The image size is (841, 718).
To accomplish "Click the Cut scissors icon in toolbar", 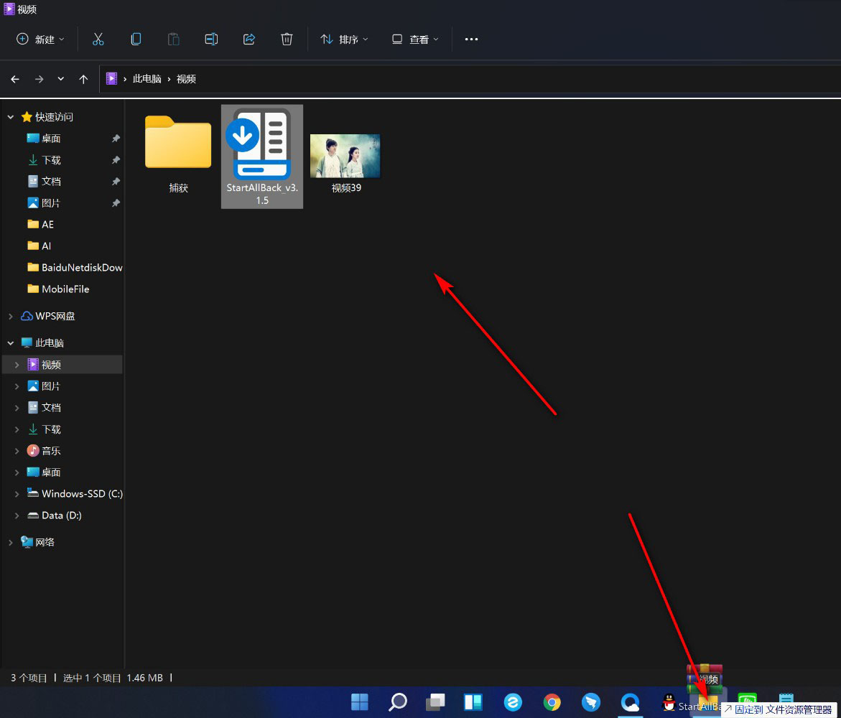I will pos(98,39).
